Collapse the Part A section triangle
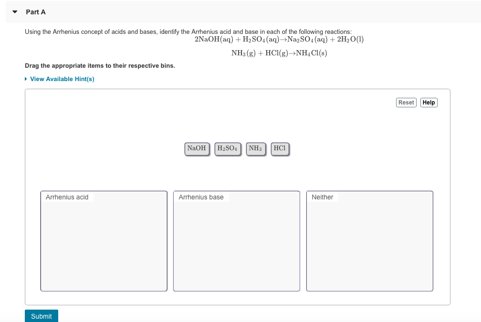This screenshot has height=322, width=481. pyautogui.click(x=14, y=11)
